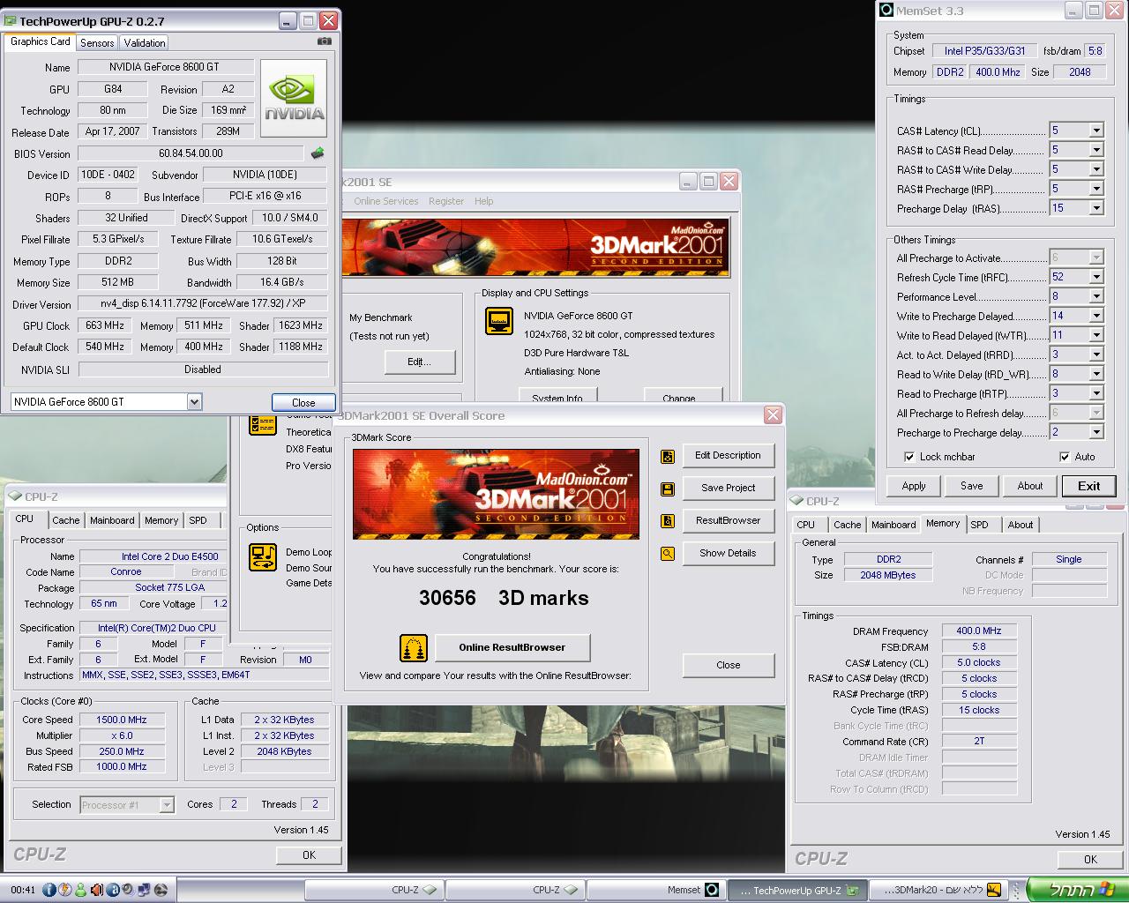Viewport: 1129px width, 903px height.
Task: Open the RAS# Precharge (tRP) dropdown
Action: [1096, 189]
